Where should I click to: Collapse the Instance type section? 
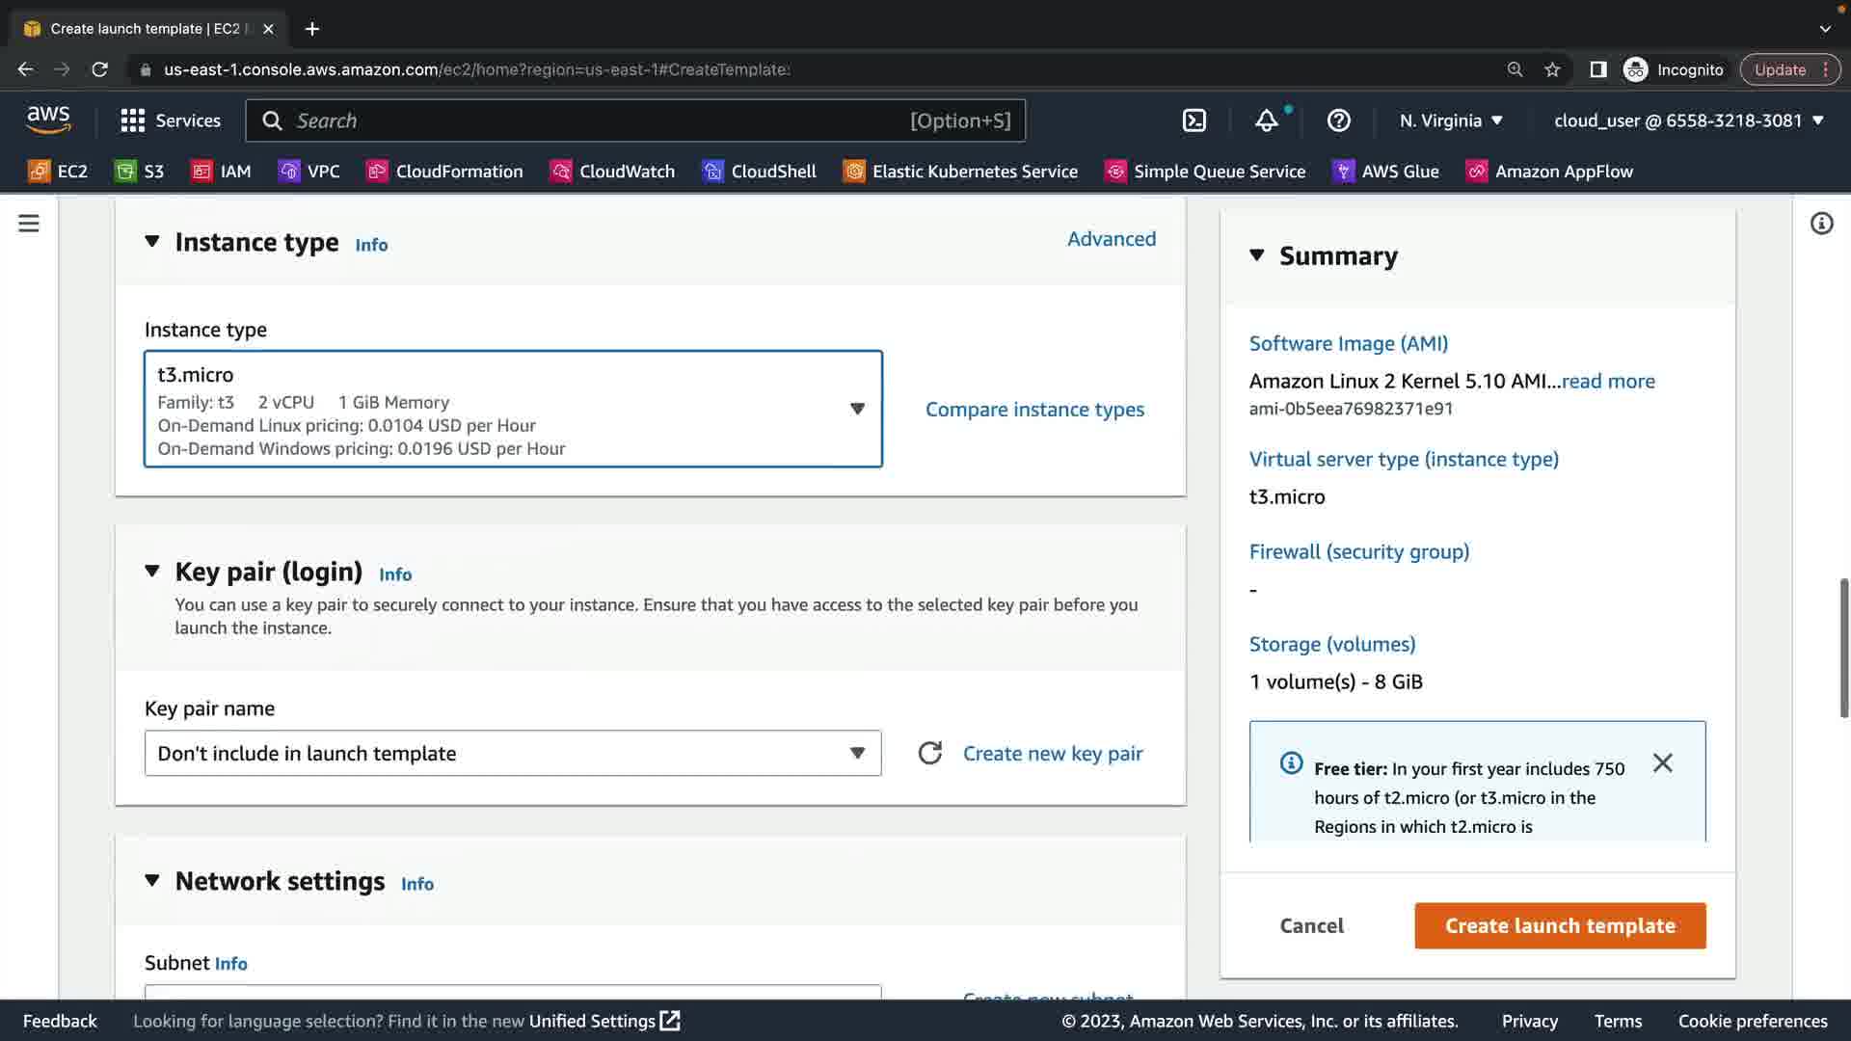pos(152,241)
